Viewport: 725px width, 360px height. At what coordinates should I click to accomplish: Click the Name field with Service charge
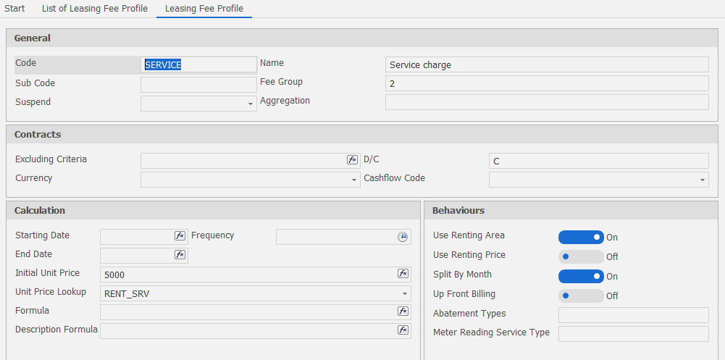pyautogui.click(x=547, y=65)
